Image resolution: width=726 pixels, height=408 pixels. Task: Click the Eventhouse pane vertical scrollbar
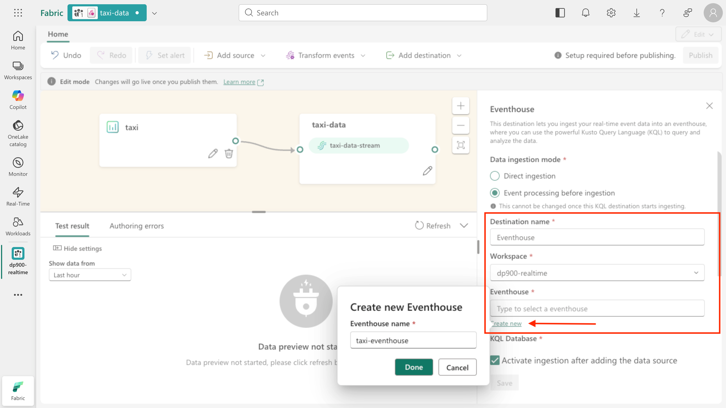pos(719,214)
